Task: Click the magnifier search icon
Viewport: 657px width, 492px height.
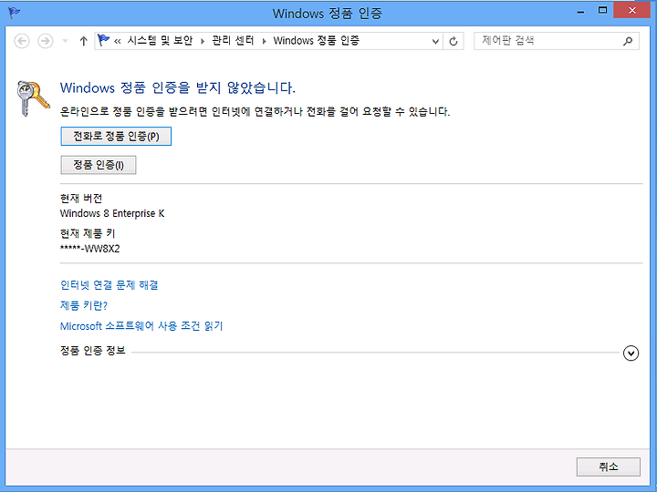Action: point(628,41)
